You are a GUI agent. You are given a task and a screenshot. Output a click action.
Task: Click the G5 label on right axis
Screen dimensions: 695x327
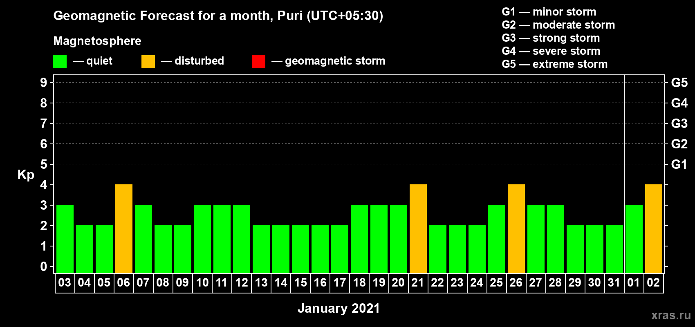679,83
